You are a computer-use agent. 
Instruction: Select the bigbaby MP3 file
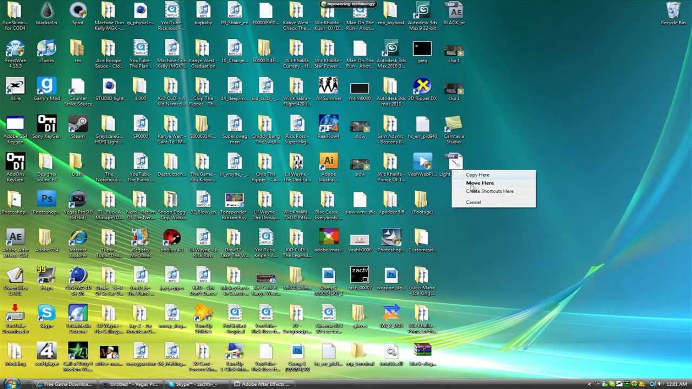tap(203, 14)
